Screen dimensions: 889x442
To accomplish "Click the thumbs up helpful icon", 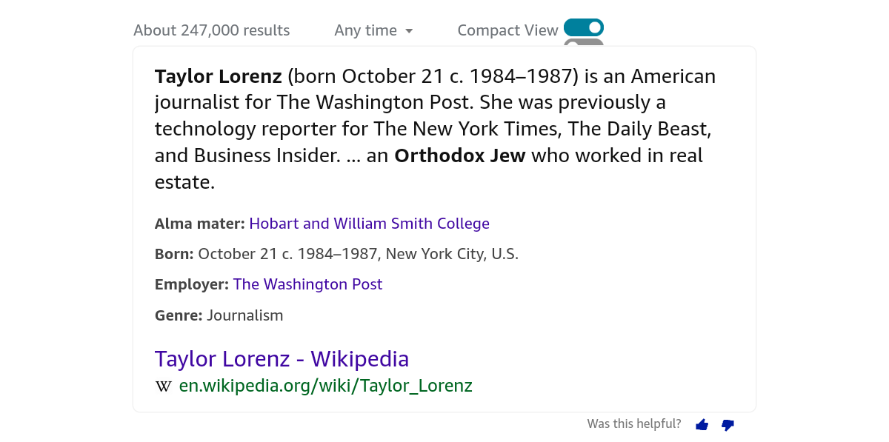I will point(702,424).
